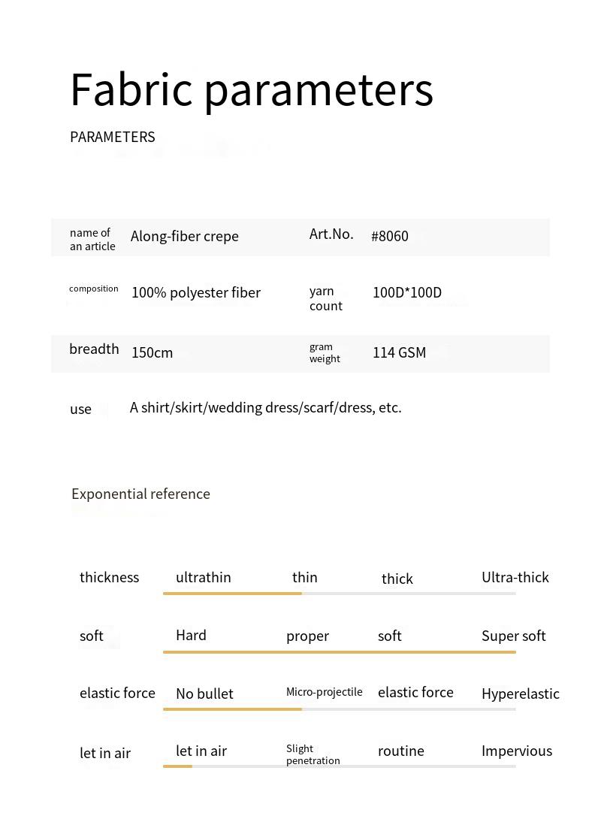The height and width of the screenshot is (828, 601).
Task: Click the "Along-fiber crepe" article name
Action: pos(185,236)
